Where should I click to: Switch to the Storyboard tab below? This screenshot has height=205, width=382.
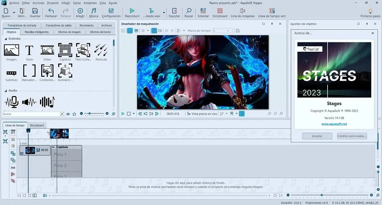(37, 125)
